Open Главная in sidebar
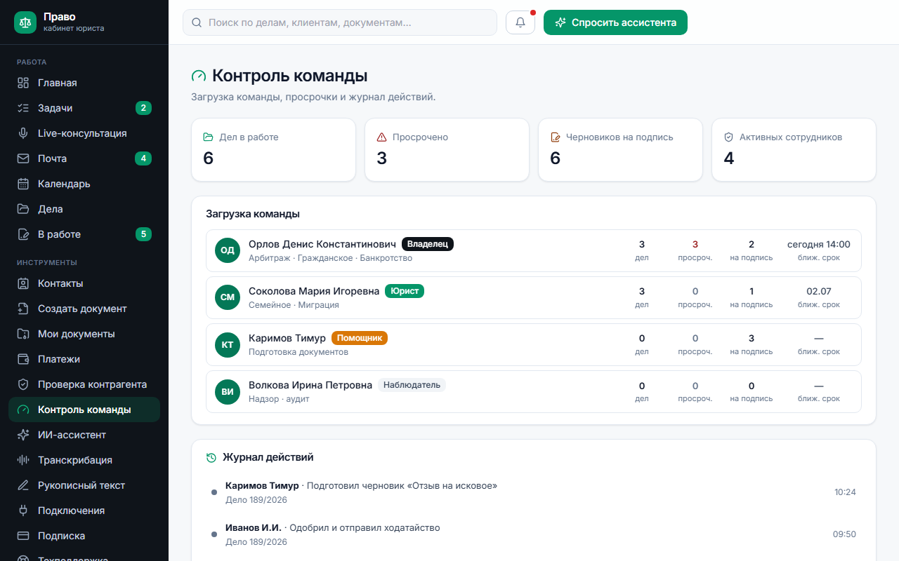 click(x=84, y=83)
